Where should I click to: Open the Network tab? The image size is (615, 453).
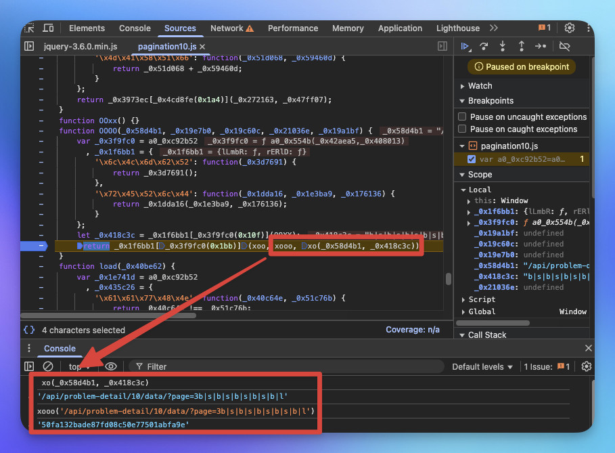point(227,28)
